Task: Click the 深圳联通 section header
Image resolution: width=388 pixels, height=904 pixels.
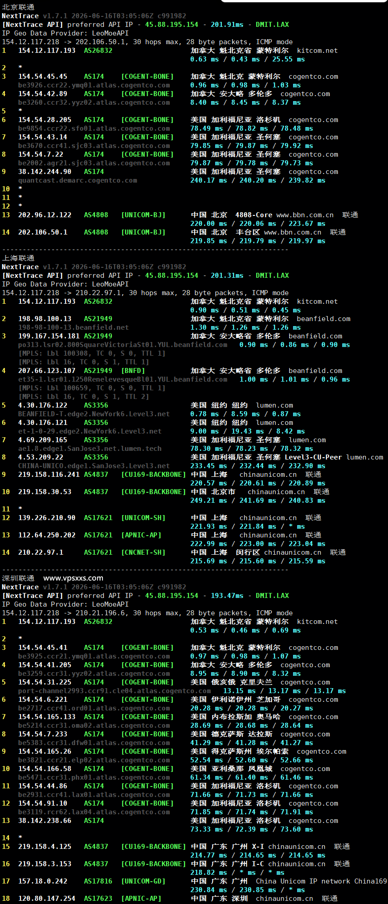Action: (x=18, y=578)
